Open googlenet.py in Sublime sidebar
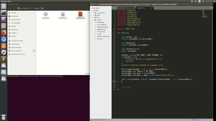Screen dimensions: 216x121 pos(101,29)
